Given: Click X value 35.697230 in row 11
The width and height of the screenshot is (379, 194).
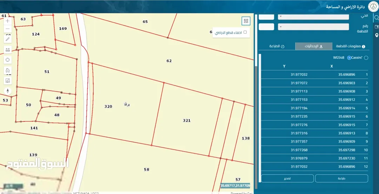Looking at the screenshot, I should [x=347, y=158].
